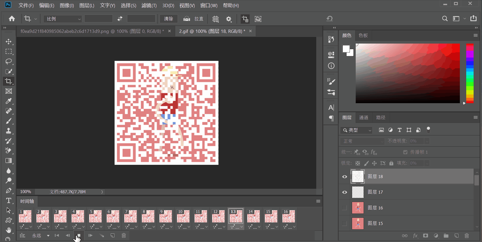This screenshot has height=242, width=482.
Task: Open the timeline panel flyout menu
Action: 318,201
